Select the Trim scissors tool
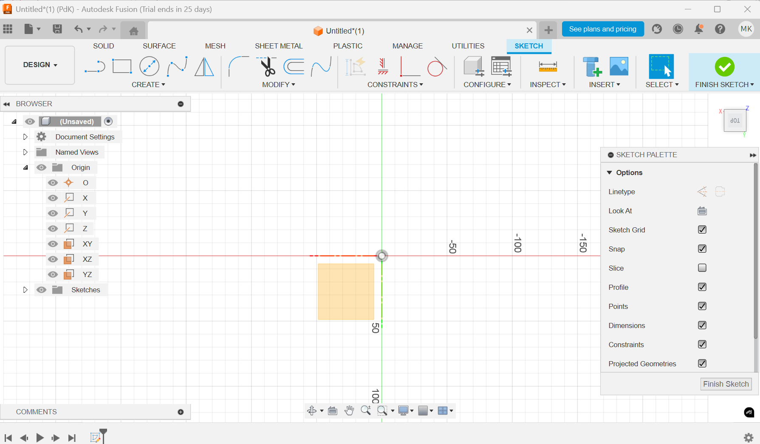760x444 pixels. click(267, 67)
